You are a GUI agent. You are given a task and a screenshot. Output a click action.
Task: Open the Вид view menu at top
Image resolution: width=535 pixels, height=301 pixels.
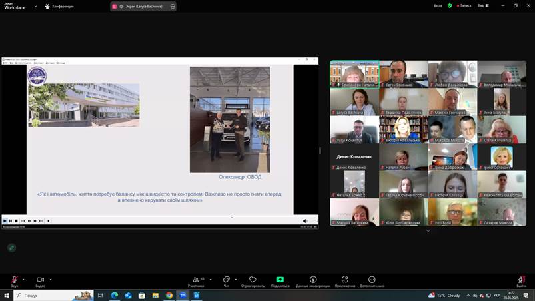pos(482,5)
